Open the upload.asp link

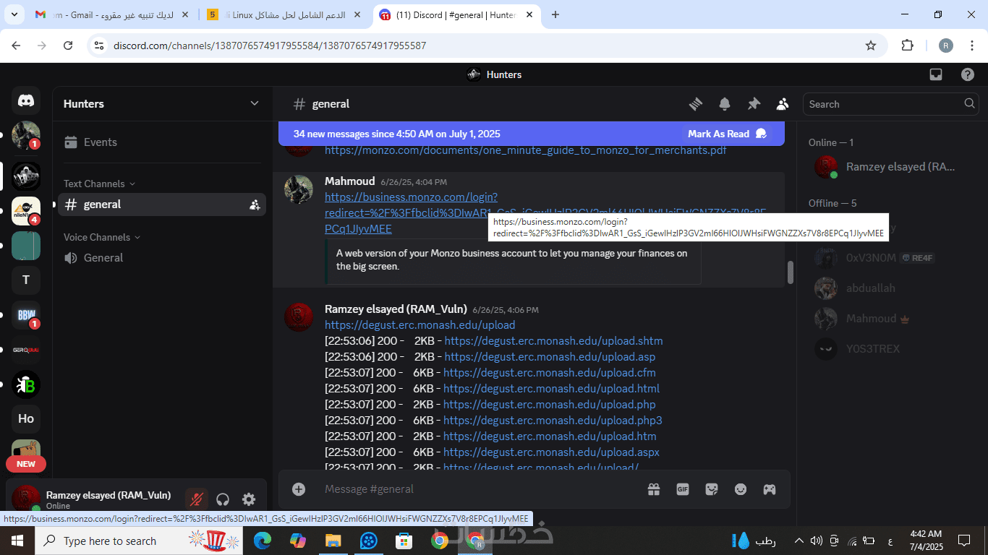click(x=550, y=357)
